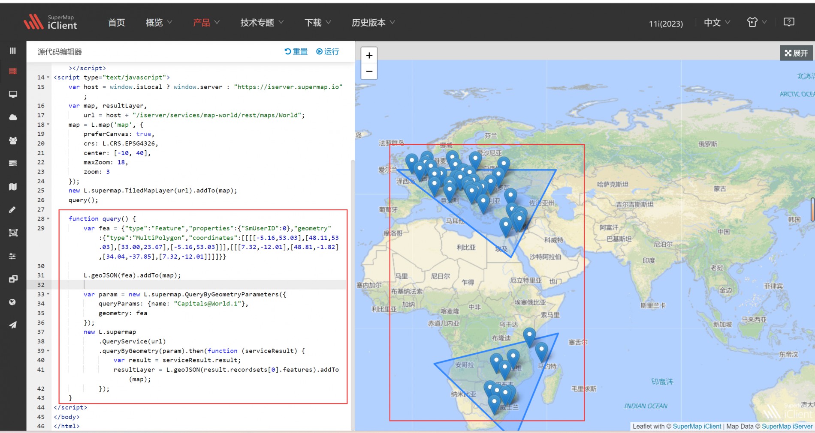Open the shirt theme icon menu

click(757, 22)
